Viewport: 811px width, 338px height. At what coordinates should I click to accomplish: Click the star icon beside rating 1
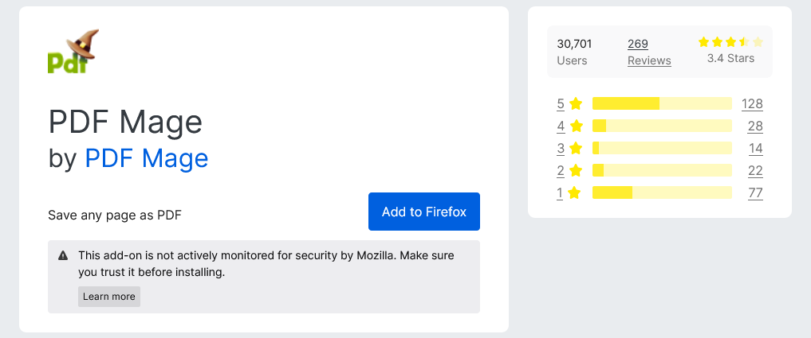click(x=577, y=192)
